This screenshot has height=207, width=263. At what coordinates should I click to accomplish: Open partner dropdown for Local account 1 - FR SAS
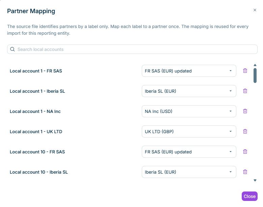(x=189, y=71)
